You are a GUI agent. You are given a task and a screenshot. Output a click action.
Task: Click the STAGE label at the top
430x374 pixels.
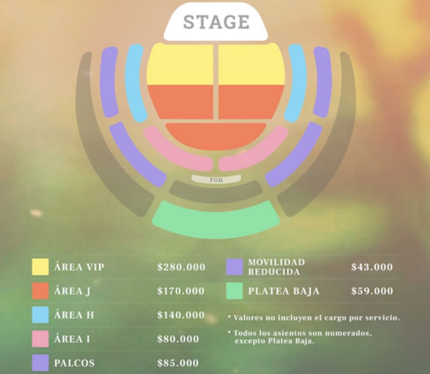216,23
